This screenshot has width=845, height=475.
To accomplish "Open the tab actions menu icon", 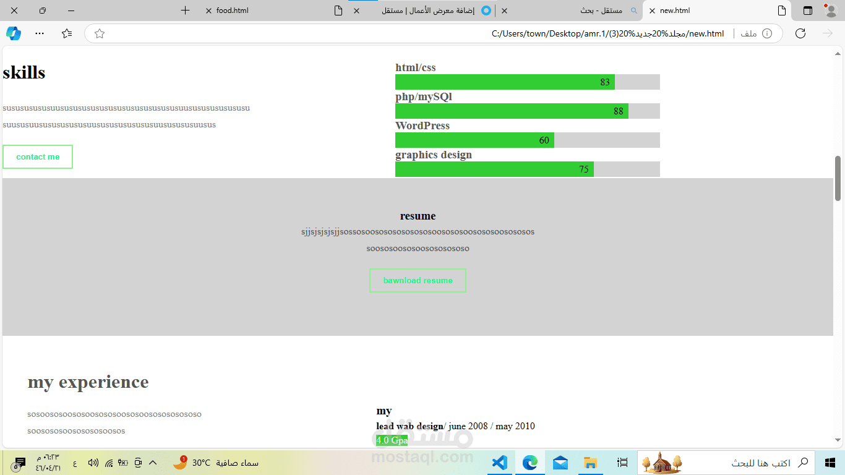I will pos(808,11).
